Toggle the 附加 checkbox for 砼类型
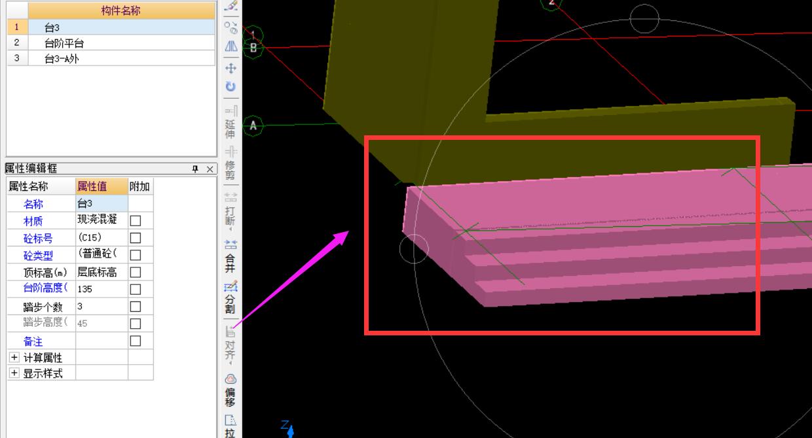Viewport: 812px width, 438px height. 136,255
